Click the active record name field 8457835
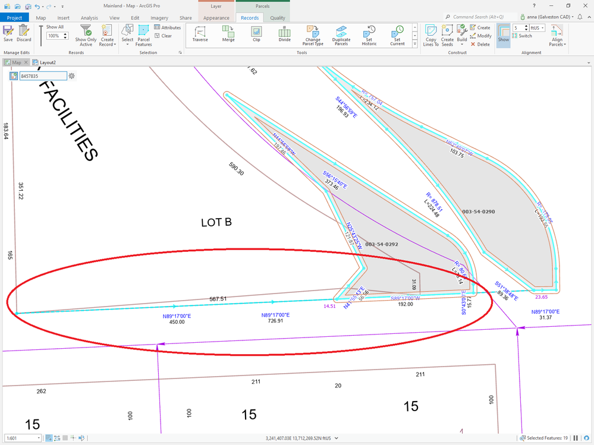 (x=43, y=76)
